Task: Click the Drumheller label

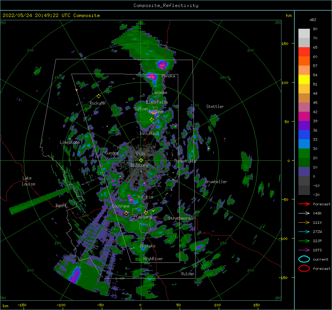Action: coord(216,182)
